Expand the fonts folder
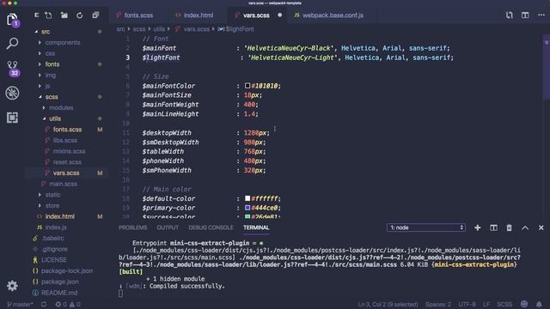 point(52,64)
